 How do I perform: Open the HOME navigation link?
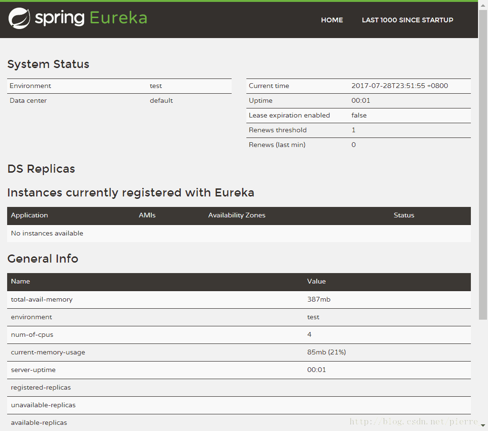[332, 20]
